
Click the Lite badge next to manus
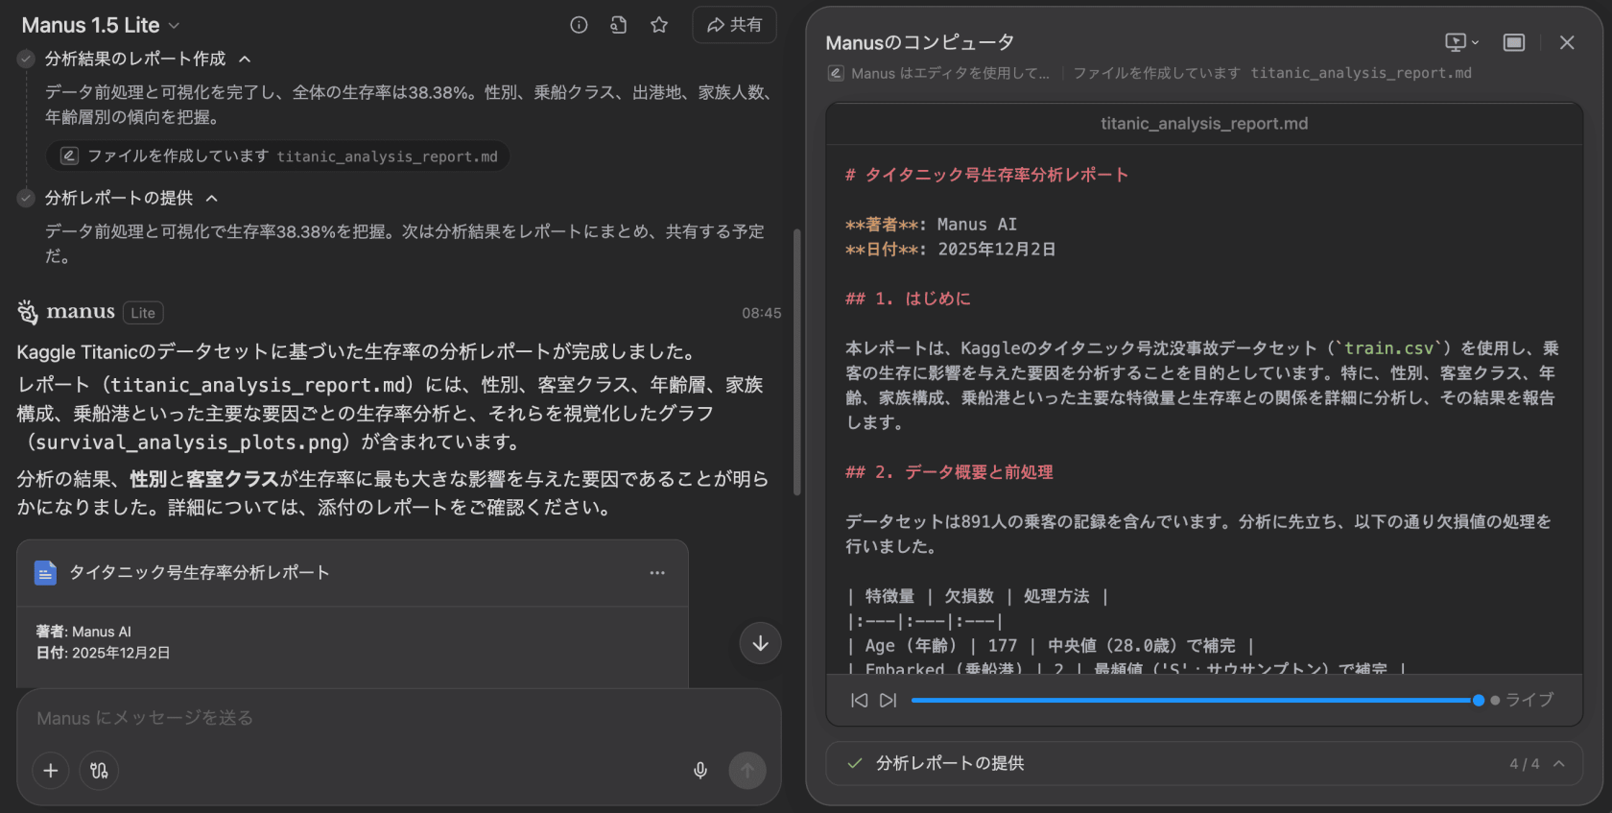click(x=143, y=313)
